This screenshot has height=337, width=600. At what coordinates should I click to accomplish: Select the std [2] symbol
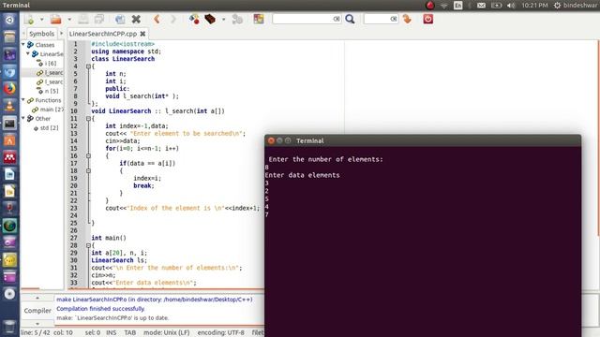tap(50, 128)
